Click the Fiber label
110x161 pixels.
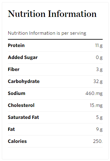pos(14,69)
